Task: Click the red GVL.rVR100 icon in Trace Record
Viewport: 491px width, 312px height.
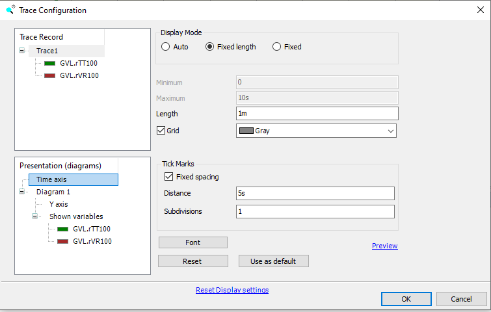Action: point(49,75)
